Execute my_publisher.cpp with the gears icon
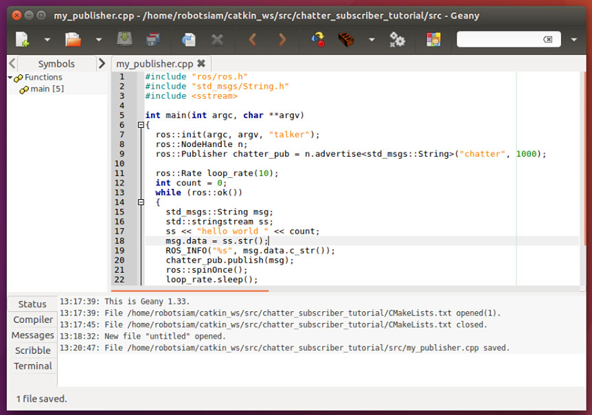Viewport: 592px width, 415px height. [x=397, y=39]
